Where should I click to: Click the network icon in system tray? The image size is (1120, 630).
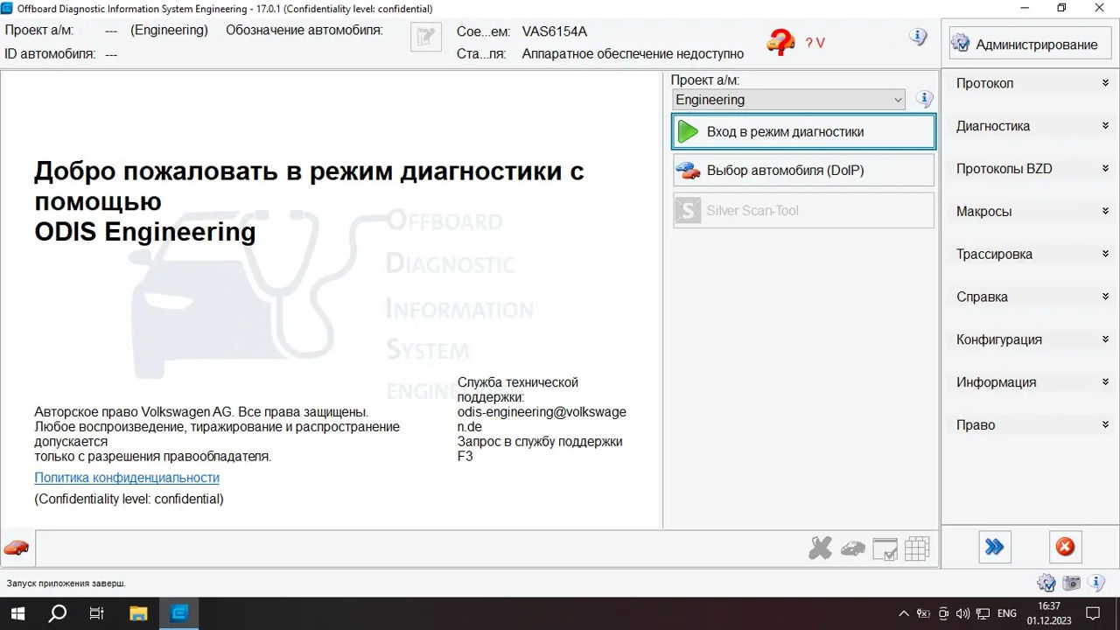pos(983,613)
